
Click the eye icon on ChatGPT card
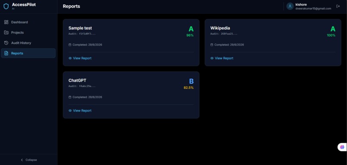(70, 111)
